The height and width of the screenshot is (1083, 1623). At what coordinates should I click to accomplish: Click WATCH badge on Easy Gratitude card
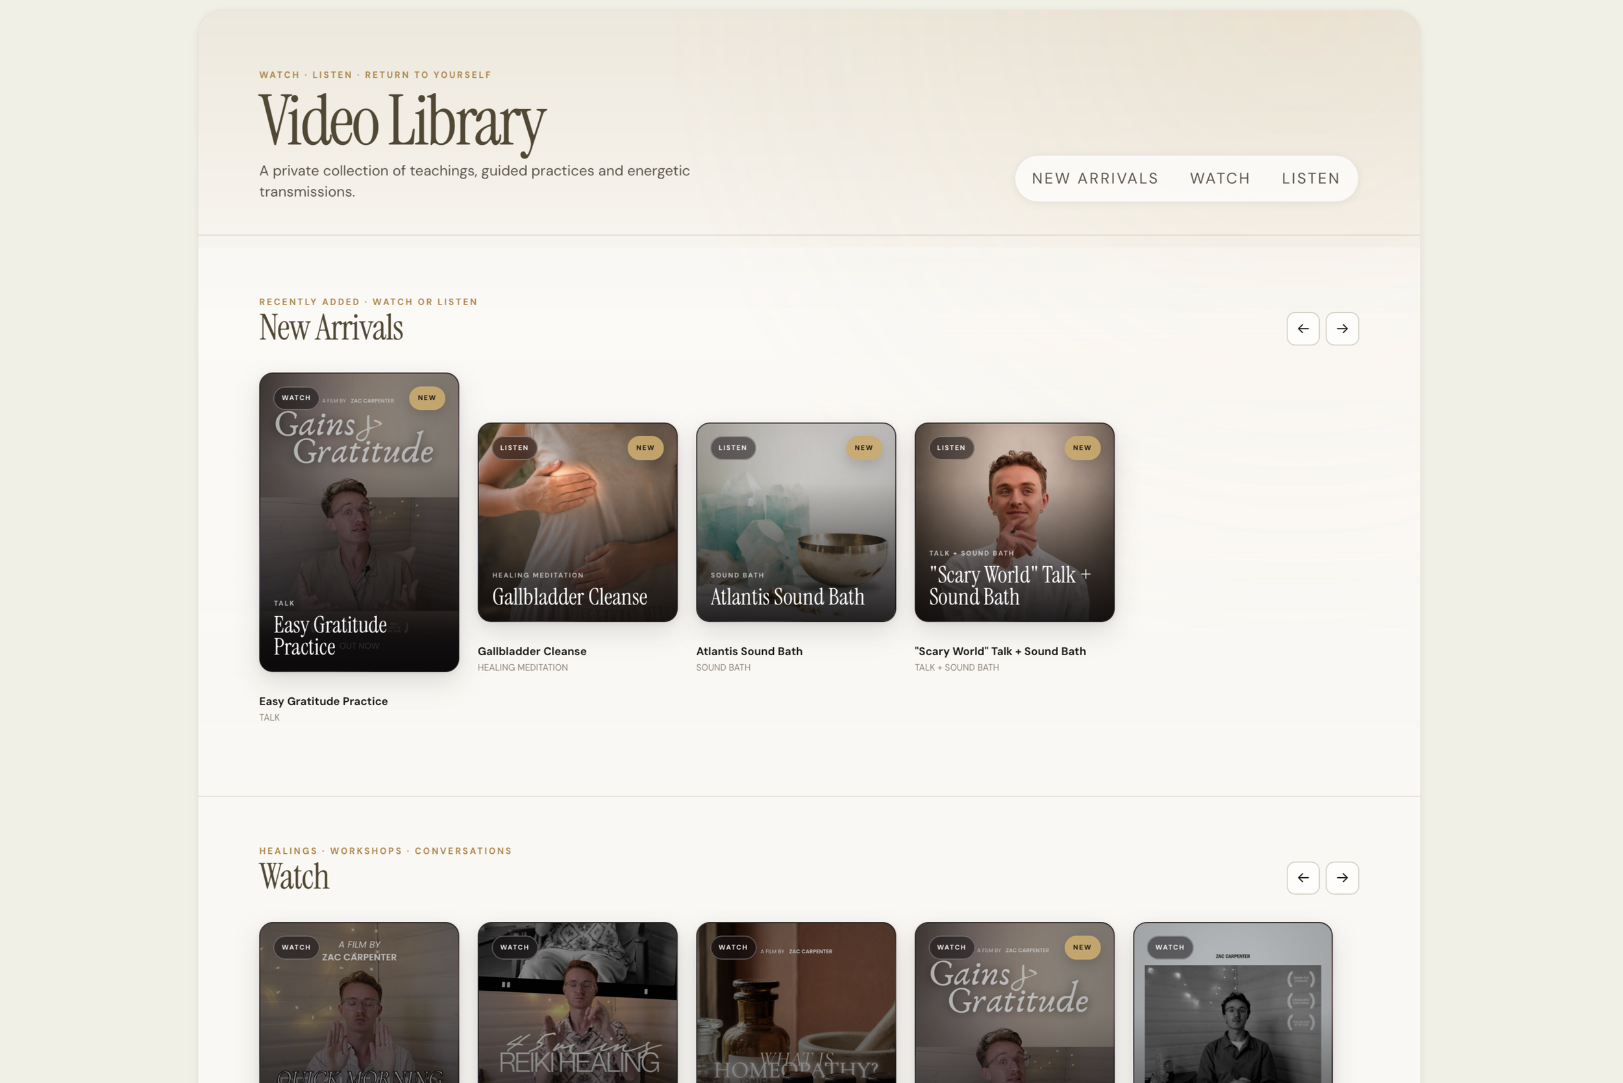[295, 398]
